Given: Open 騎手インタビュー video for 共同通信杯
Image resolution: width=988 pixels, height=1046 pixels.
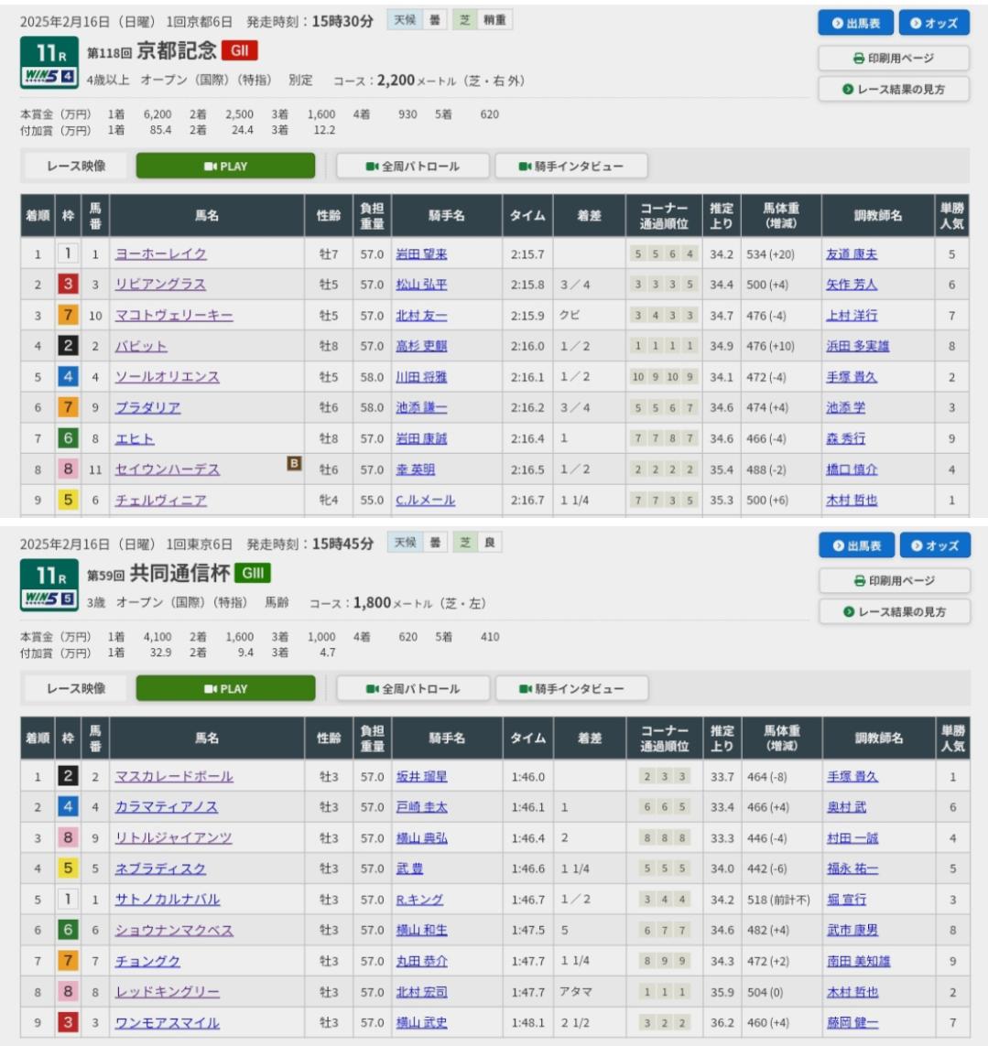Looking at the screenshot, I should pos(570,689).
